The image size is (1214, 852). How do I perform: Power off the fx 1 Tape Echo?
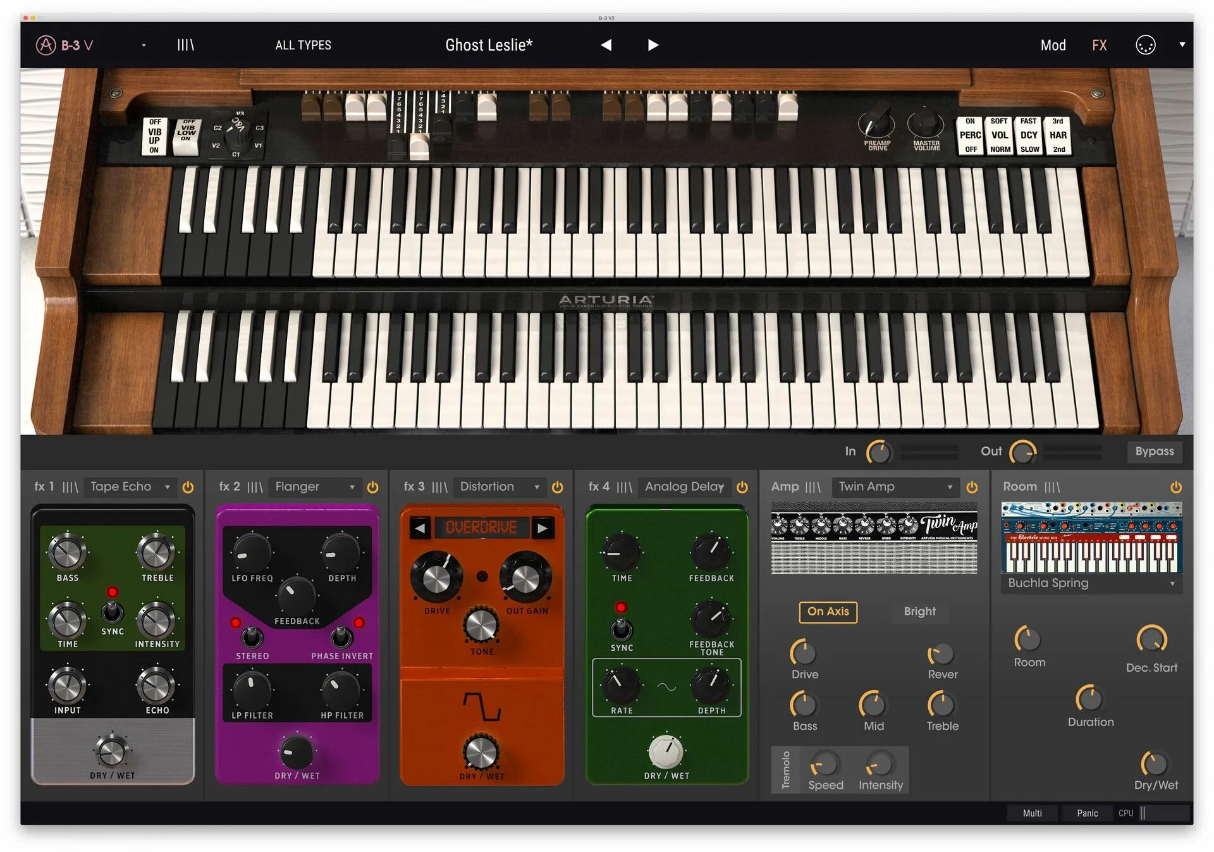point(188,487)
